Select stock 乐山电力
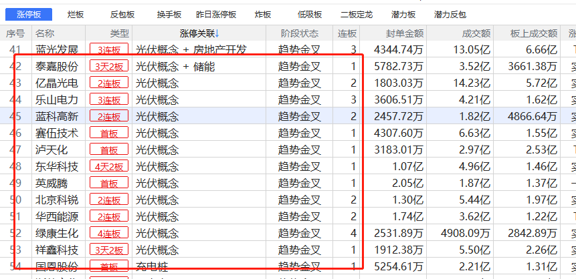This screenshot has width=576, height=279. pyautogui.click(x=57, y=99)
